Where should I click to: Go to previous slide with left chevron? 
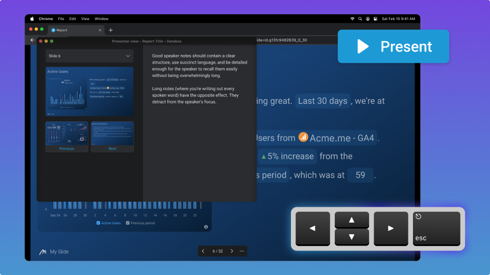coord(203,251)
